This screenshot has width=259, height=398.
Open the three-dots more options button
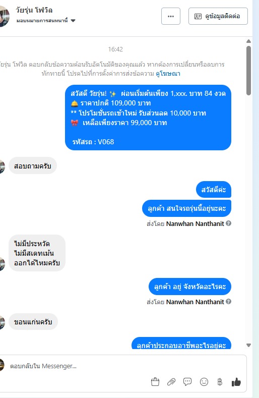pyautogui.click(x=171, y=16)
